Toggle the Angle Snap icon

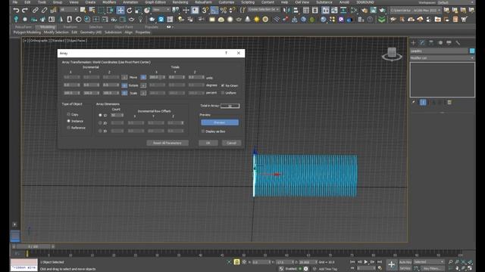[214, 10]
